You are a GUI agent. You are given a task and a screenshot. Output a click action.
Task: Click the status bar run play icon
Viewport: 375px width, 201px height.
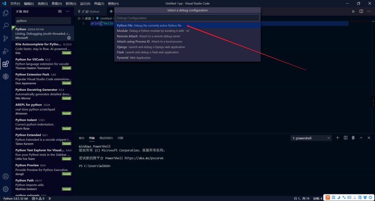pyautogui.click(x=50, y=198)
